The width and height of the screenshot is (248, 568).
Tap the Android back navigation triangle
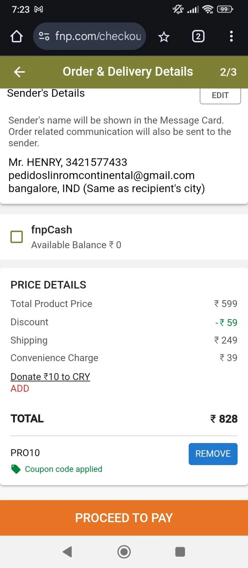point(67,552)
